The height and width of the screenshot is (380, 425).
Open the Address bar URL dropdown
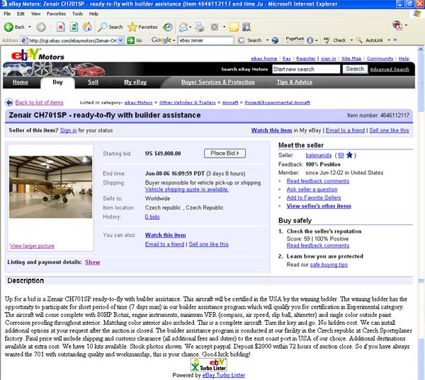pos(121,40)
